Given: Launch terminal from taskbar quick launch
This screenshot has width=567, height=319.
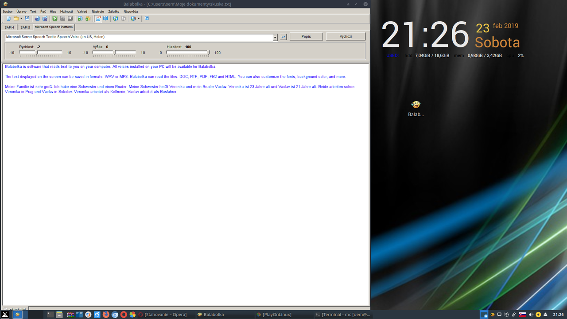Looking at the screenshot, I should tap(50, 315).
